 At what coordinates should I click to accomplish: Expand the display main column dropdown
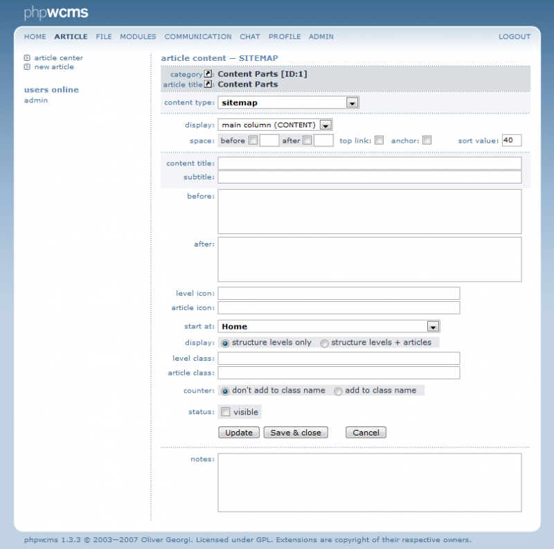pyautogui.click(x=325, y=125)
